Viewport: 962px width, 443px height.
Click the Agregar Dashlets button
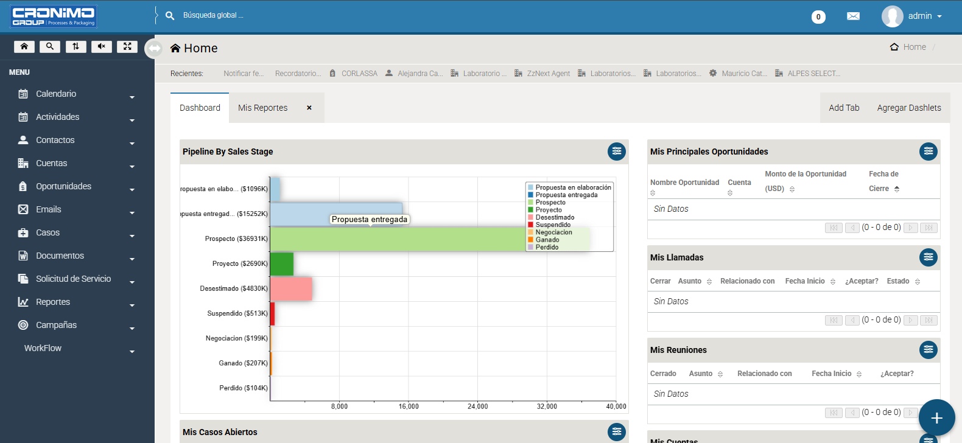[x=908, y=108]
